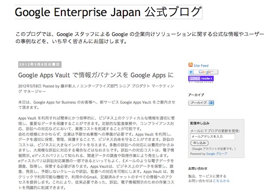Follow the こちらから contact link
Image resolution: width=275 pixels, height=190 pixels.
[221, 181]
